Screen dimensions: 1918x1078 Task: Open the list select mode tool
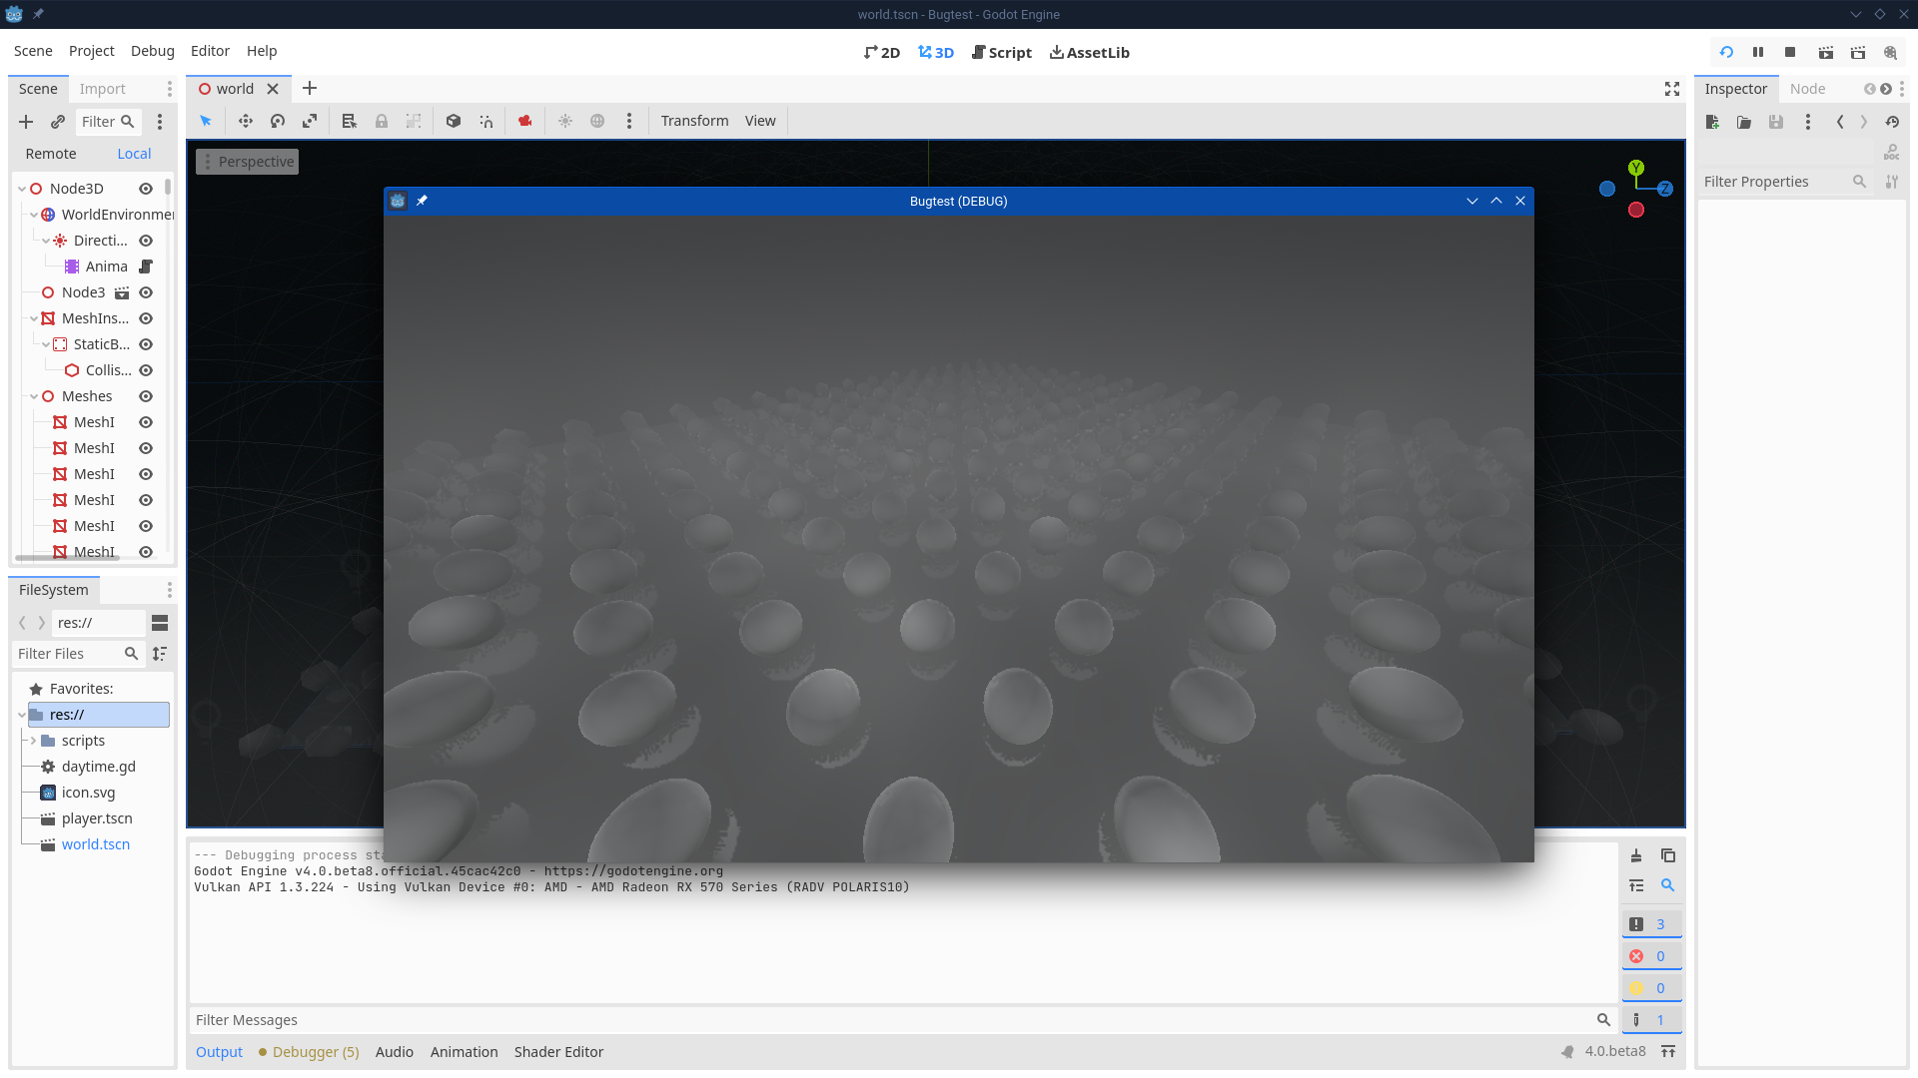pos(350,121)
